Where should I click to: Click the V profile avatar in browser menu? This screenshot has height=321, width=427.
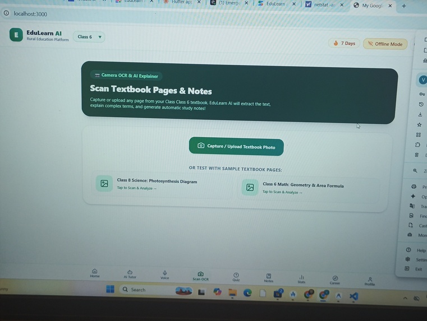pyautogui.click(x=423, y=80)
